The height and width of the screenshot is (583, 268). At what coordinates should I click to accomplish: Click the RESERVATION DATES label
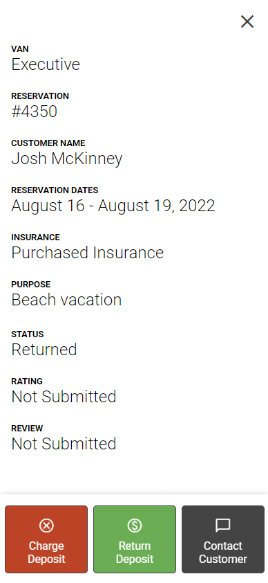pyautogui.click(x=55, y=190)
